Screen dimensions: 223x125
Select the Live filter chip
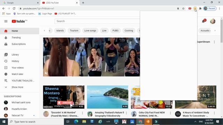pos(104,31)
